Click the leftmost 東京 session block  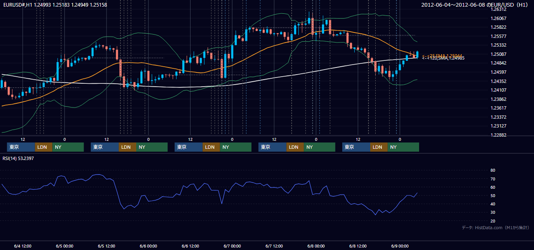[21, 147]
